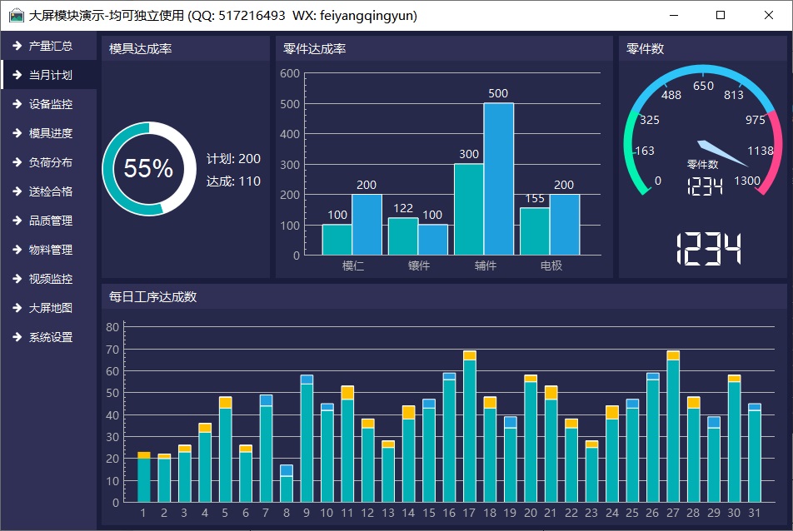Screen dimensions: 793x531
Task: Maximize the application window
Action: tap(721, 15)
